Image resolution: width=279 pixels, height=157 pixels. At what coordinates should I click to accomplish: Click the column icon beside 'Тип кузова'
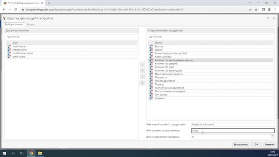[151, 95]
